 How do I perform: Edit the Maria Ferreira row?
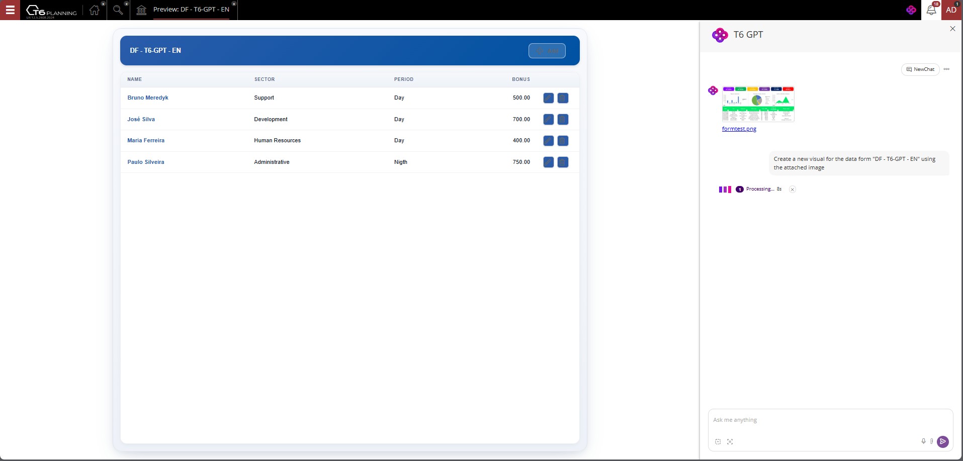(x=549, y=141)
